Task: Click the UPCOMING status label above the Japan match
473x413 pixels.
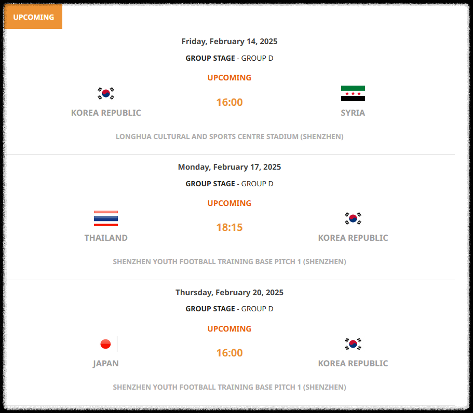Action: coord(229,328)
